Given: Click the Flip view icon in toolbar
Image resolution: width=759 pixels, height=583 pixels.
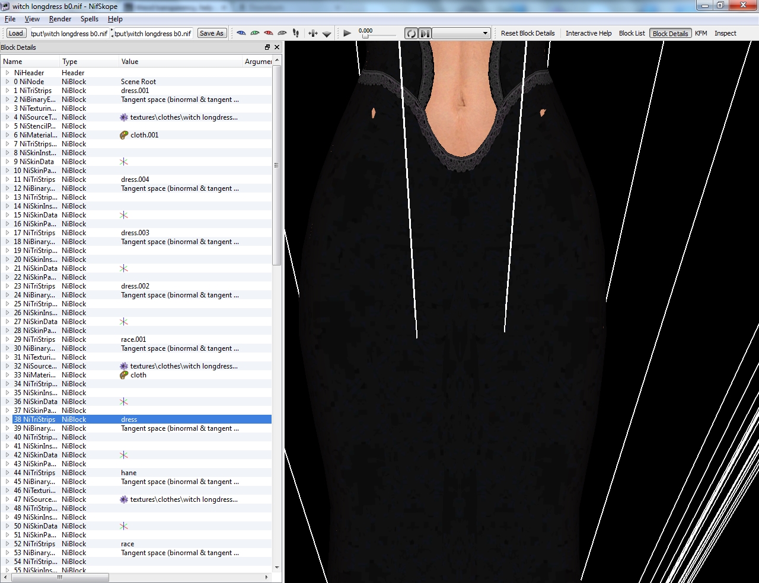Looking at the screenshot, I should 313,33.
